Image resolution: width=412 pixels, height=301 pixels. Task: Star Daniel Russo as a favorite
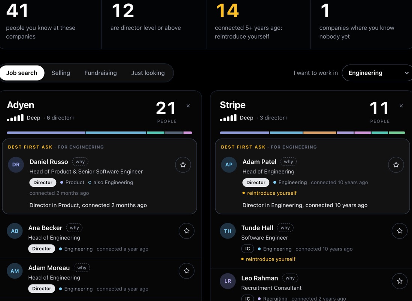[183, 165]
